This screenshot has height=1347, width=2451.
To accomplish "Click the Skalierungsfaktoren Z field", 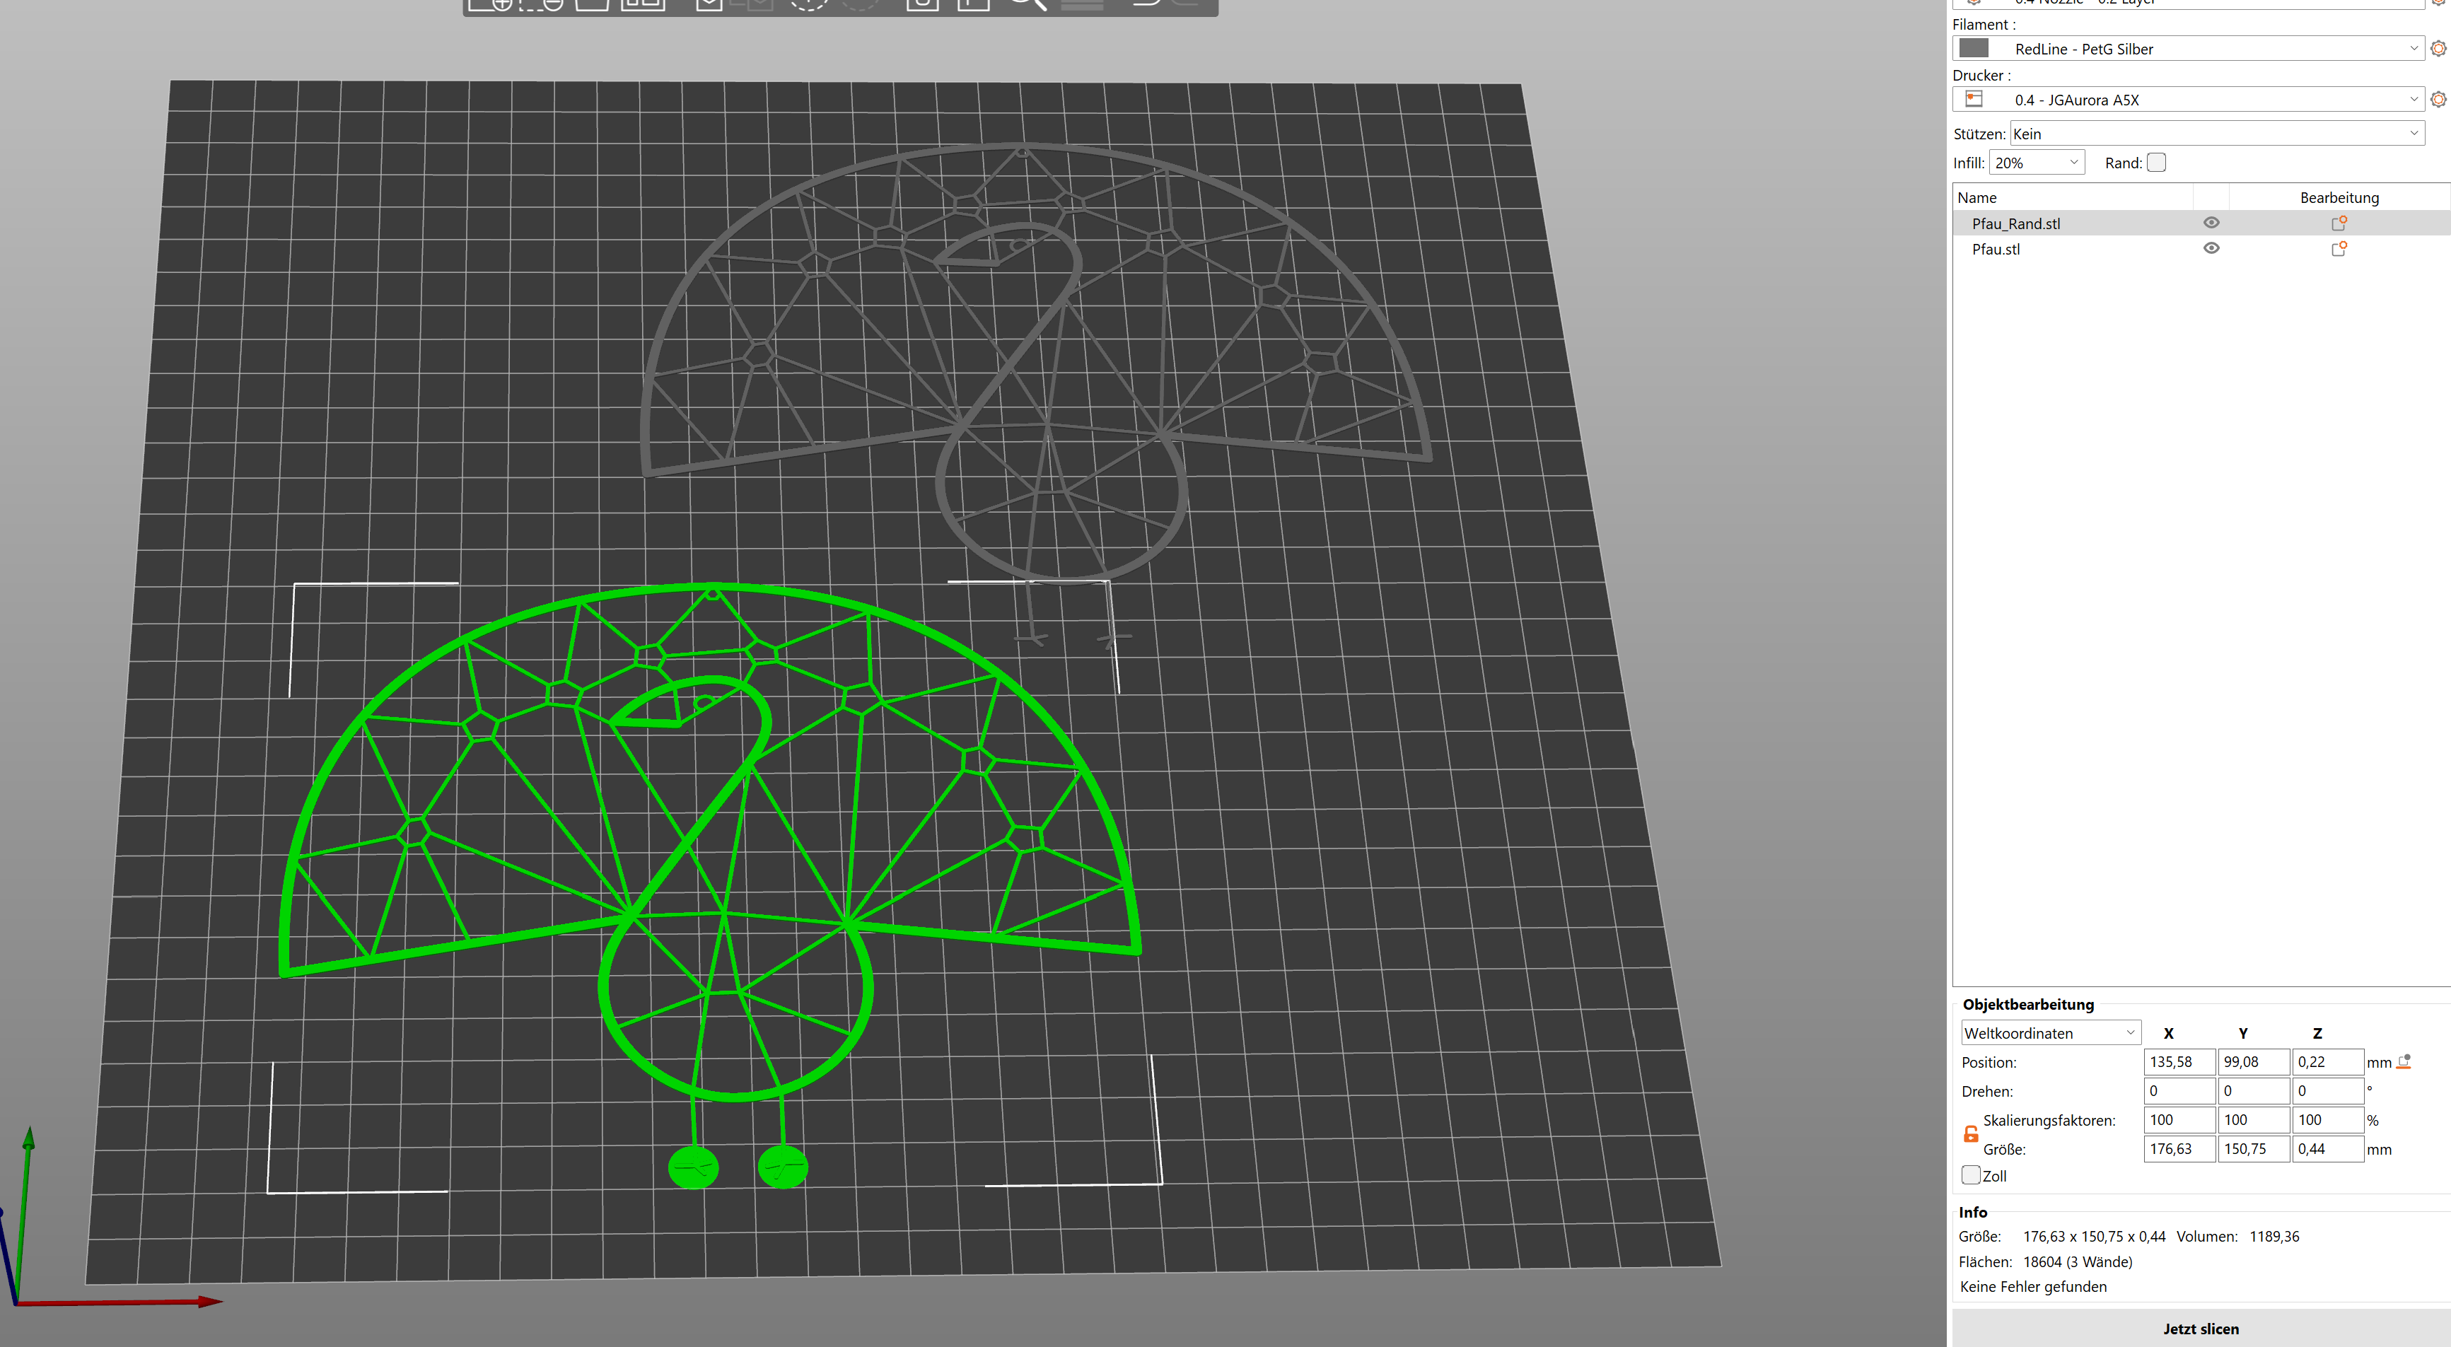I will (2327, 1119).
